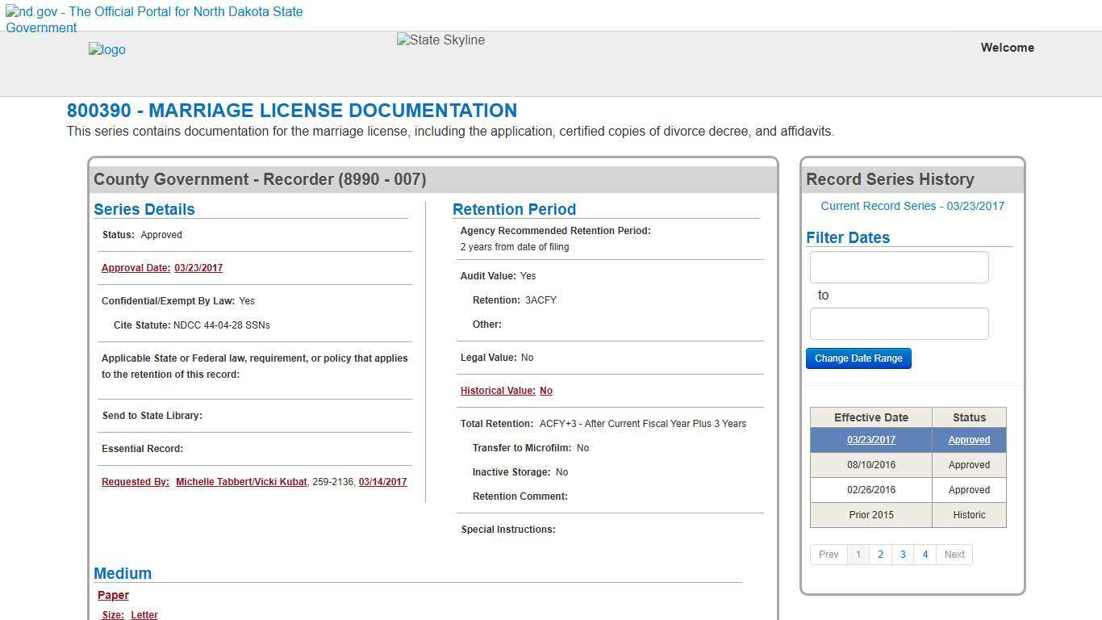The width and height of the screenshot is (1102, 620).
Task: Click the Next pagination button
Action: [954, 555]
